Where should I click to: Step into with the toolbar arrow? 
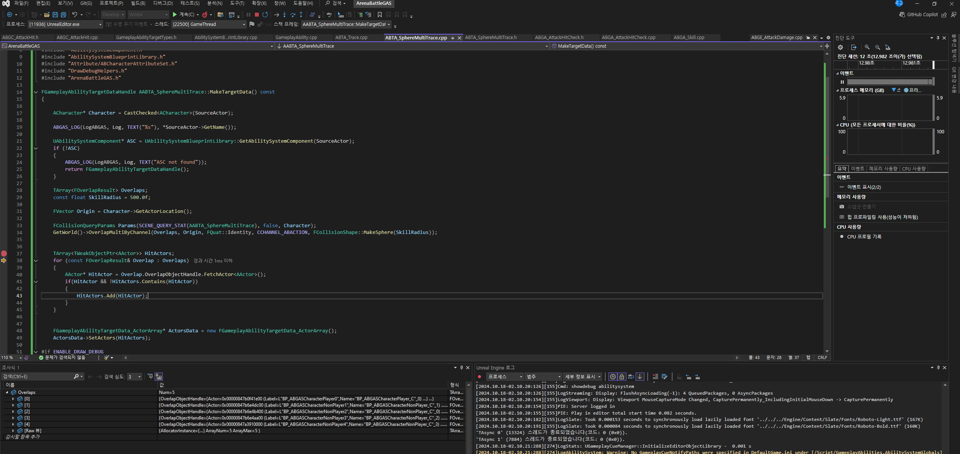pyautogui.click(x=284, y=15)
